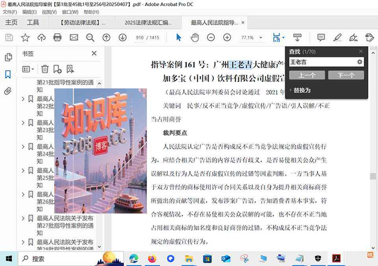Switch to the 主页 tab

tap(11, 23)
